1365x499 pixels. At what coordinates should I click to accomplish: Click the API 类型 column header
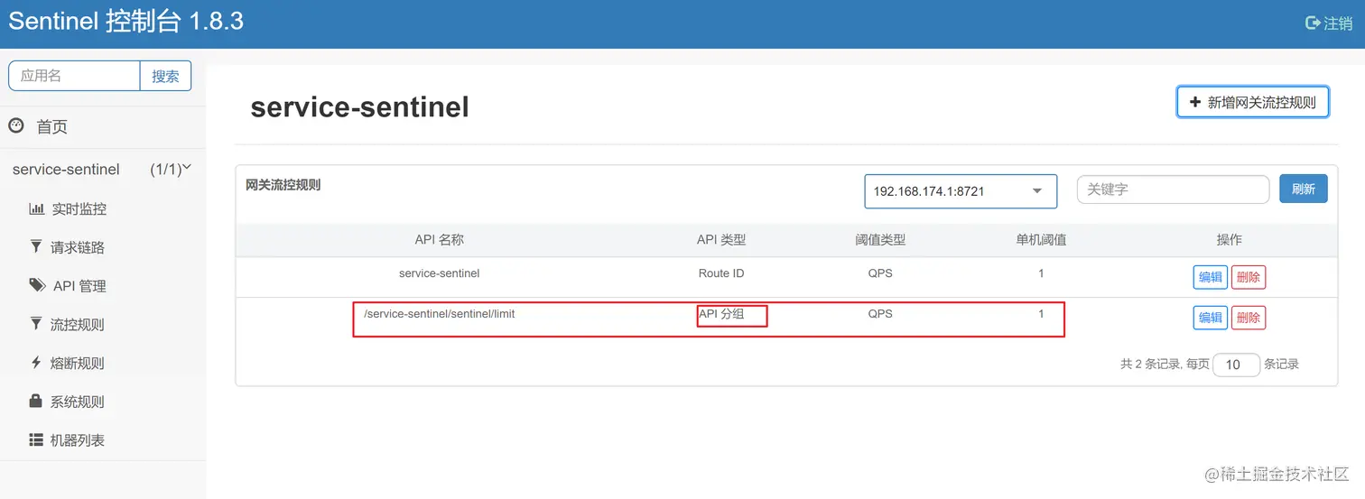pyautogui.click(x=721, y=239)
